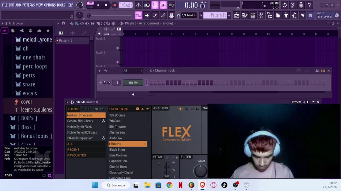Arm recording with the Record button
Screen dimensions: 341x191
click(x=114, y=5)
